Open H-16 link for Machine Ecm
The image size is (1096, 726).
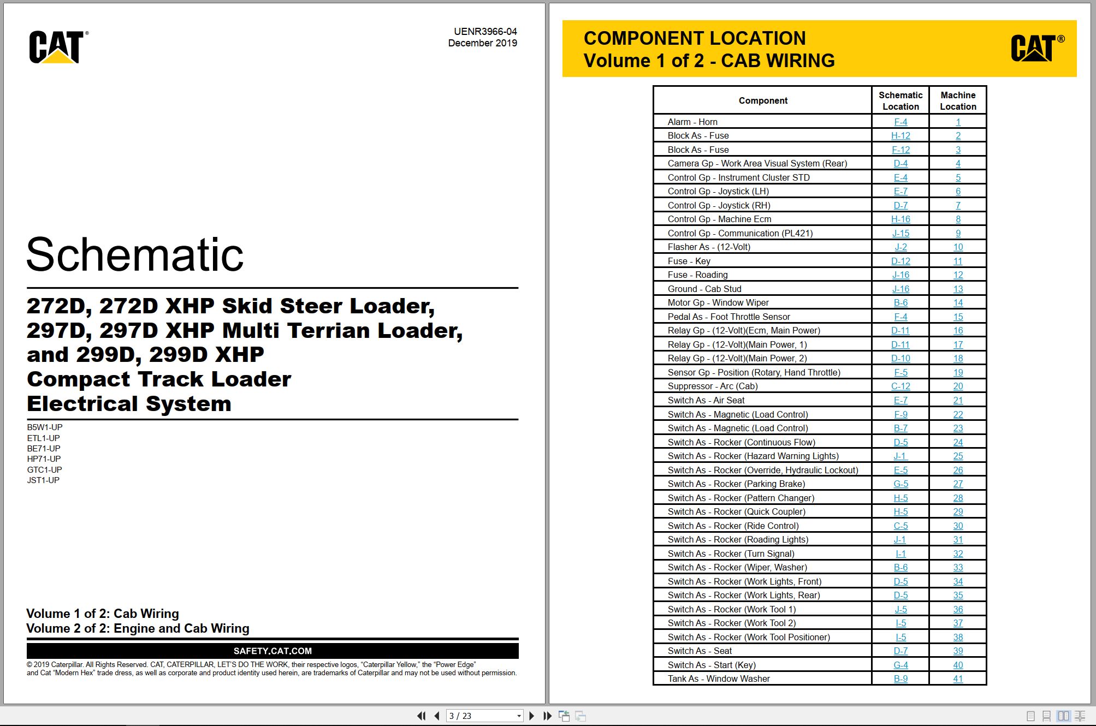[x=901, y=219]
